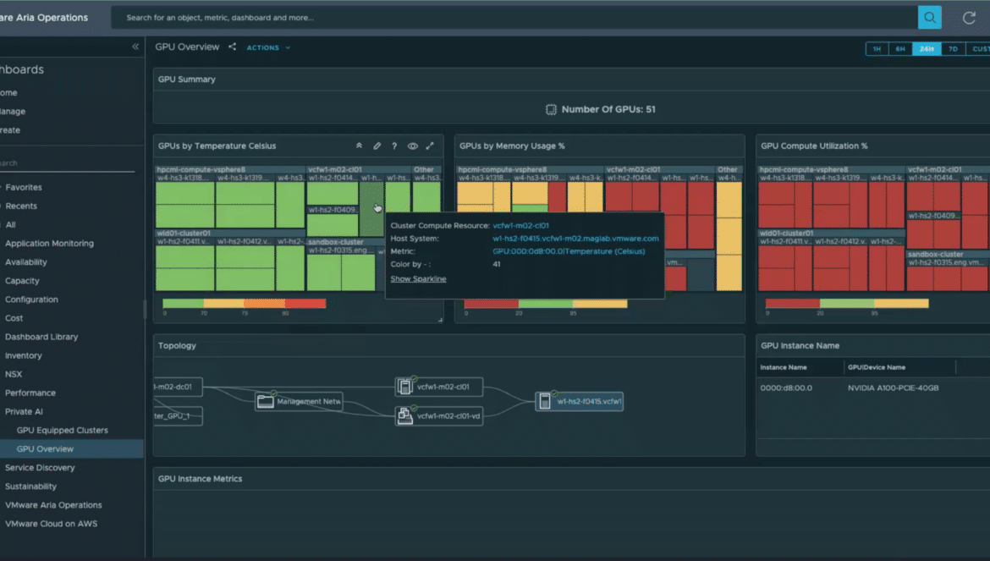Click the red segment of Temperature legend
This screenshot has height=561, width=990.
(x=305, y=304)
